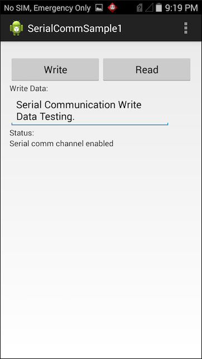
Task: Tap the battery level icon
Action: pos(158,8)
